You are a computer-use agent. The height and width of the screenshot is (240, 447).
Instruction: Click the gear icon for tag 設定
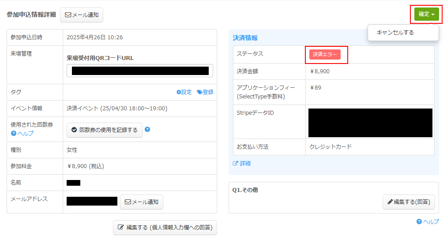pos(179,92)
